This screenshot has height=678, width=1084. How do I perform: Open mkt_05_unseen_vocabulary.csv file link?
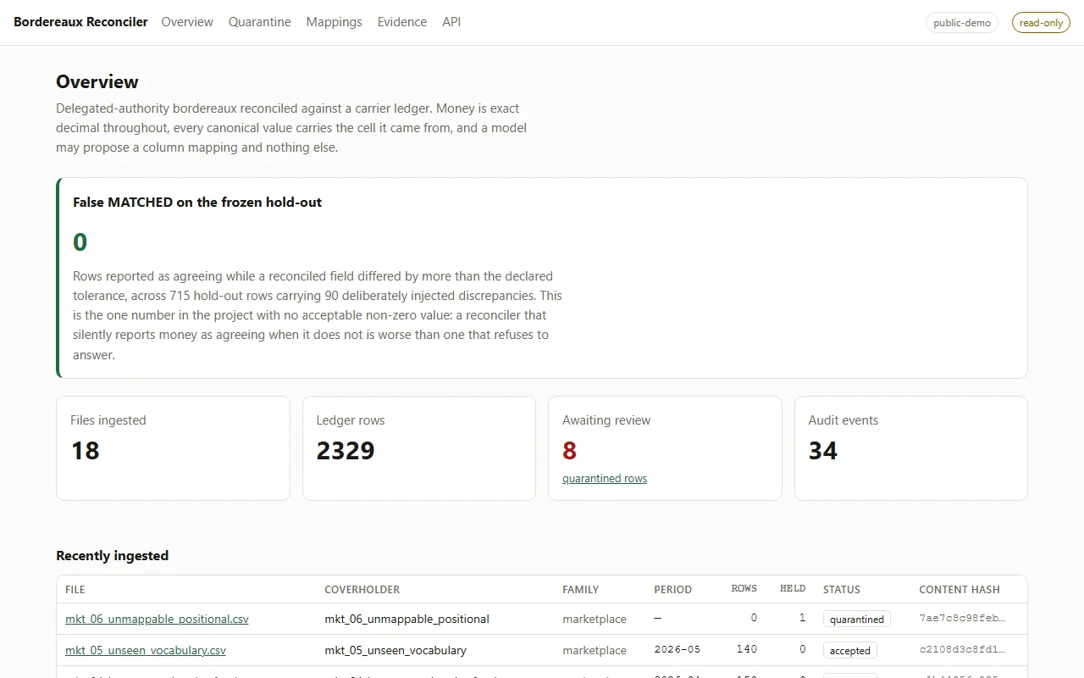coord(146,650)
